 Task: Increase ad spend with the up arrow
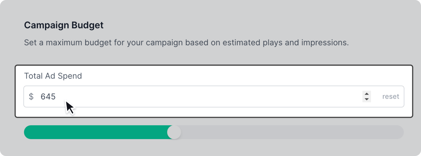(367, 94)
